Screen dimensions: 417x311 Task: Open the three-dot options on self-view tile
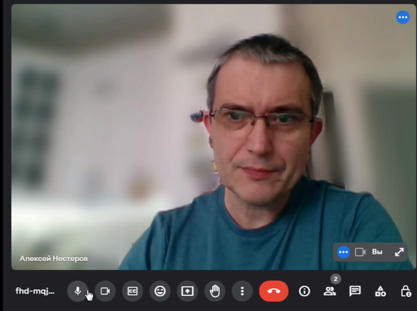click(343, 252)
